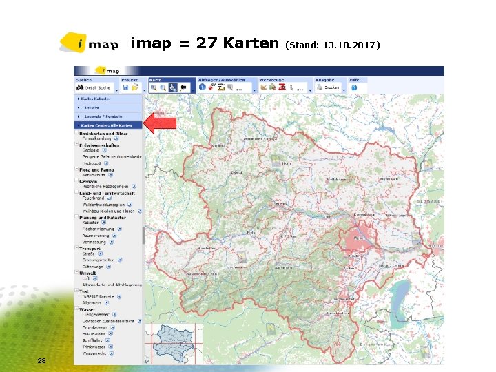Collapse the Flora und Fauna group
496x372 pixels.
click(76, 169)
